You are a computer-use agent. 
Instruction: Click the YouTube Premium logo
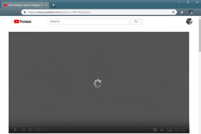pyautogui.click(x=23, y=21)
